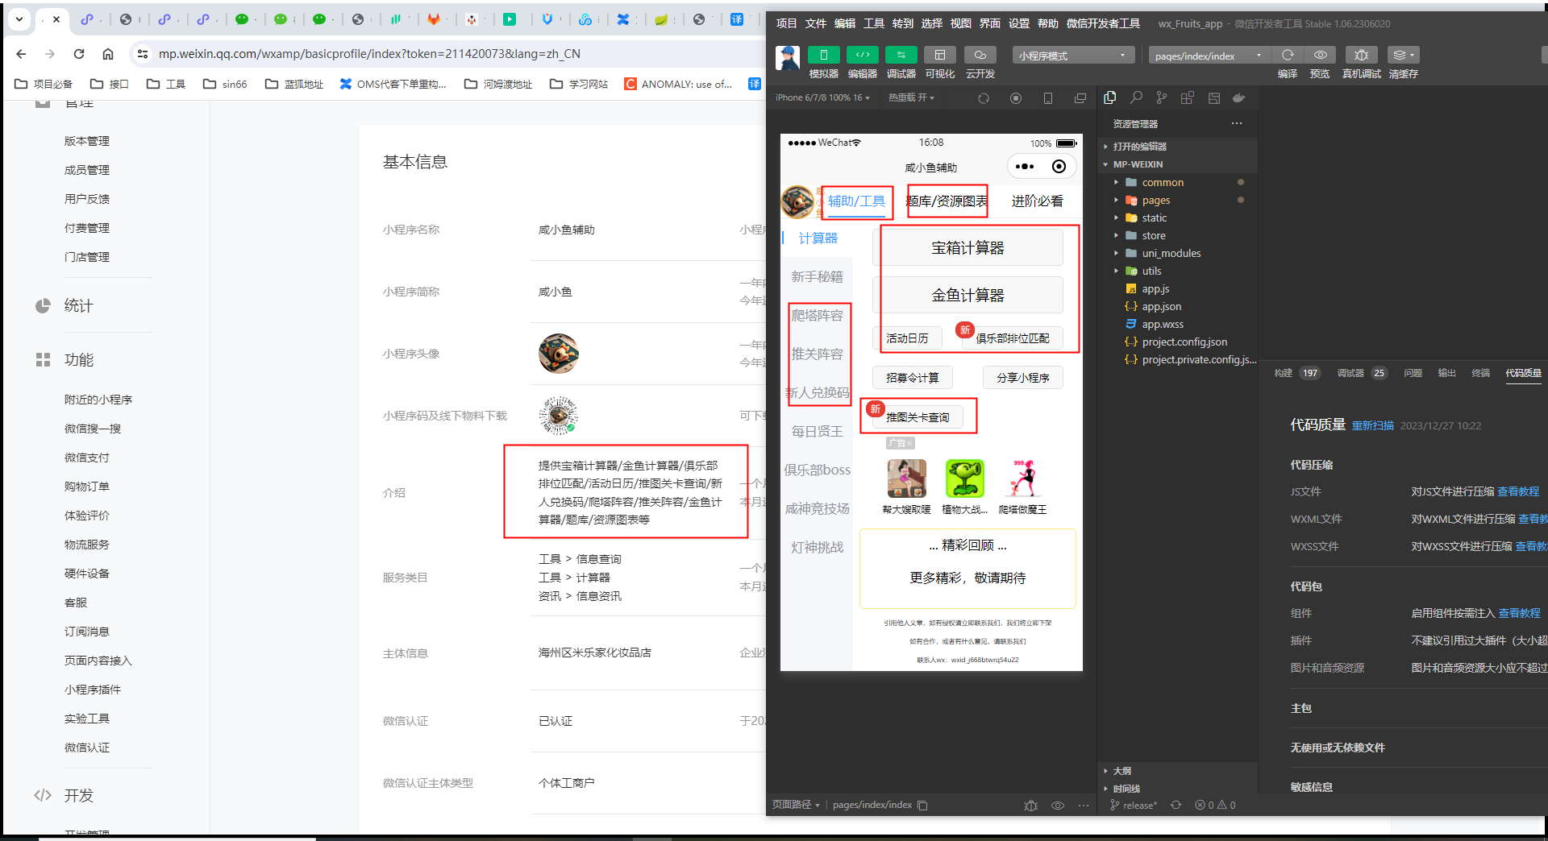
Task: Open the Explorer files icon in activity bar
Action: pyautogui.click(x=1110, y=97)
